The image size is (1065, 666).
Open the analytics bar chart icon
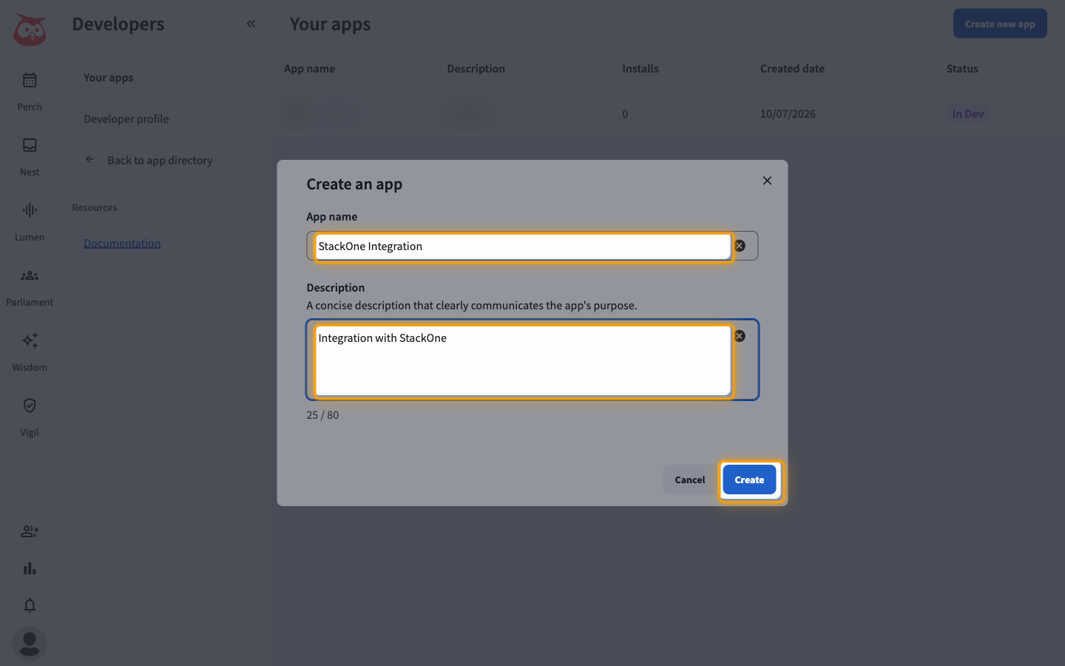click(x=30, y=568)
